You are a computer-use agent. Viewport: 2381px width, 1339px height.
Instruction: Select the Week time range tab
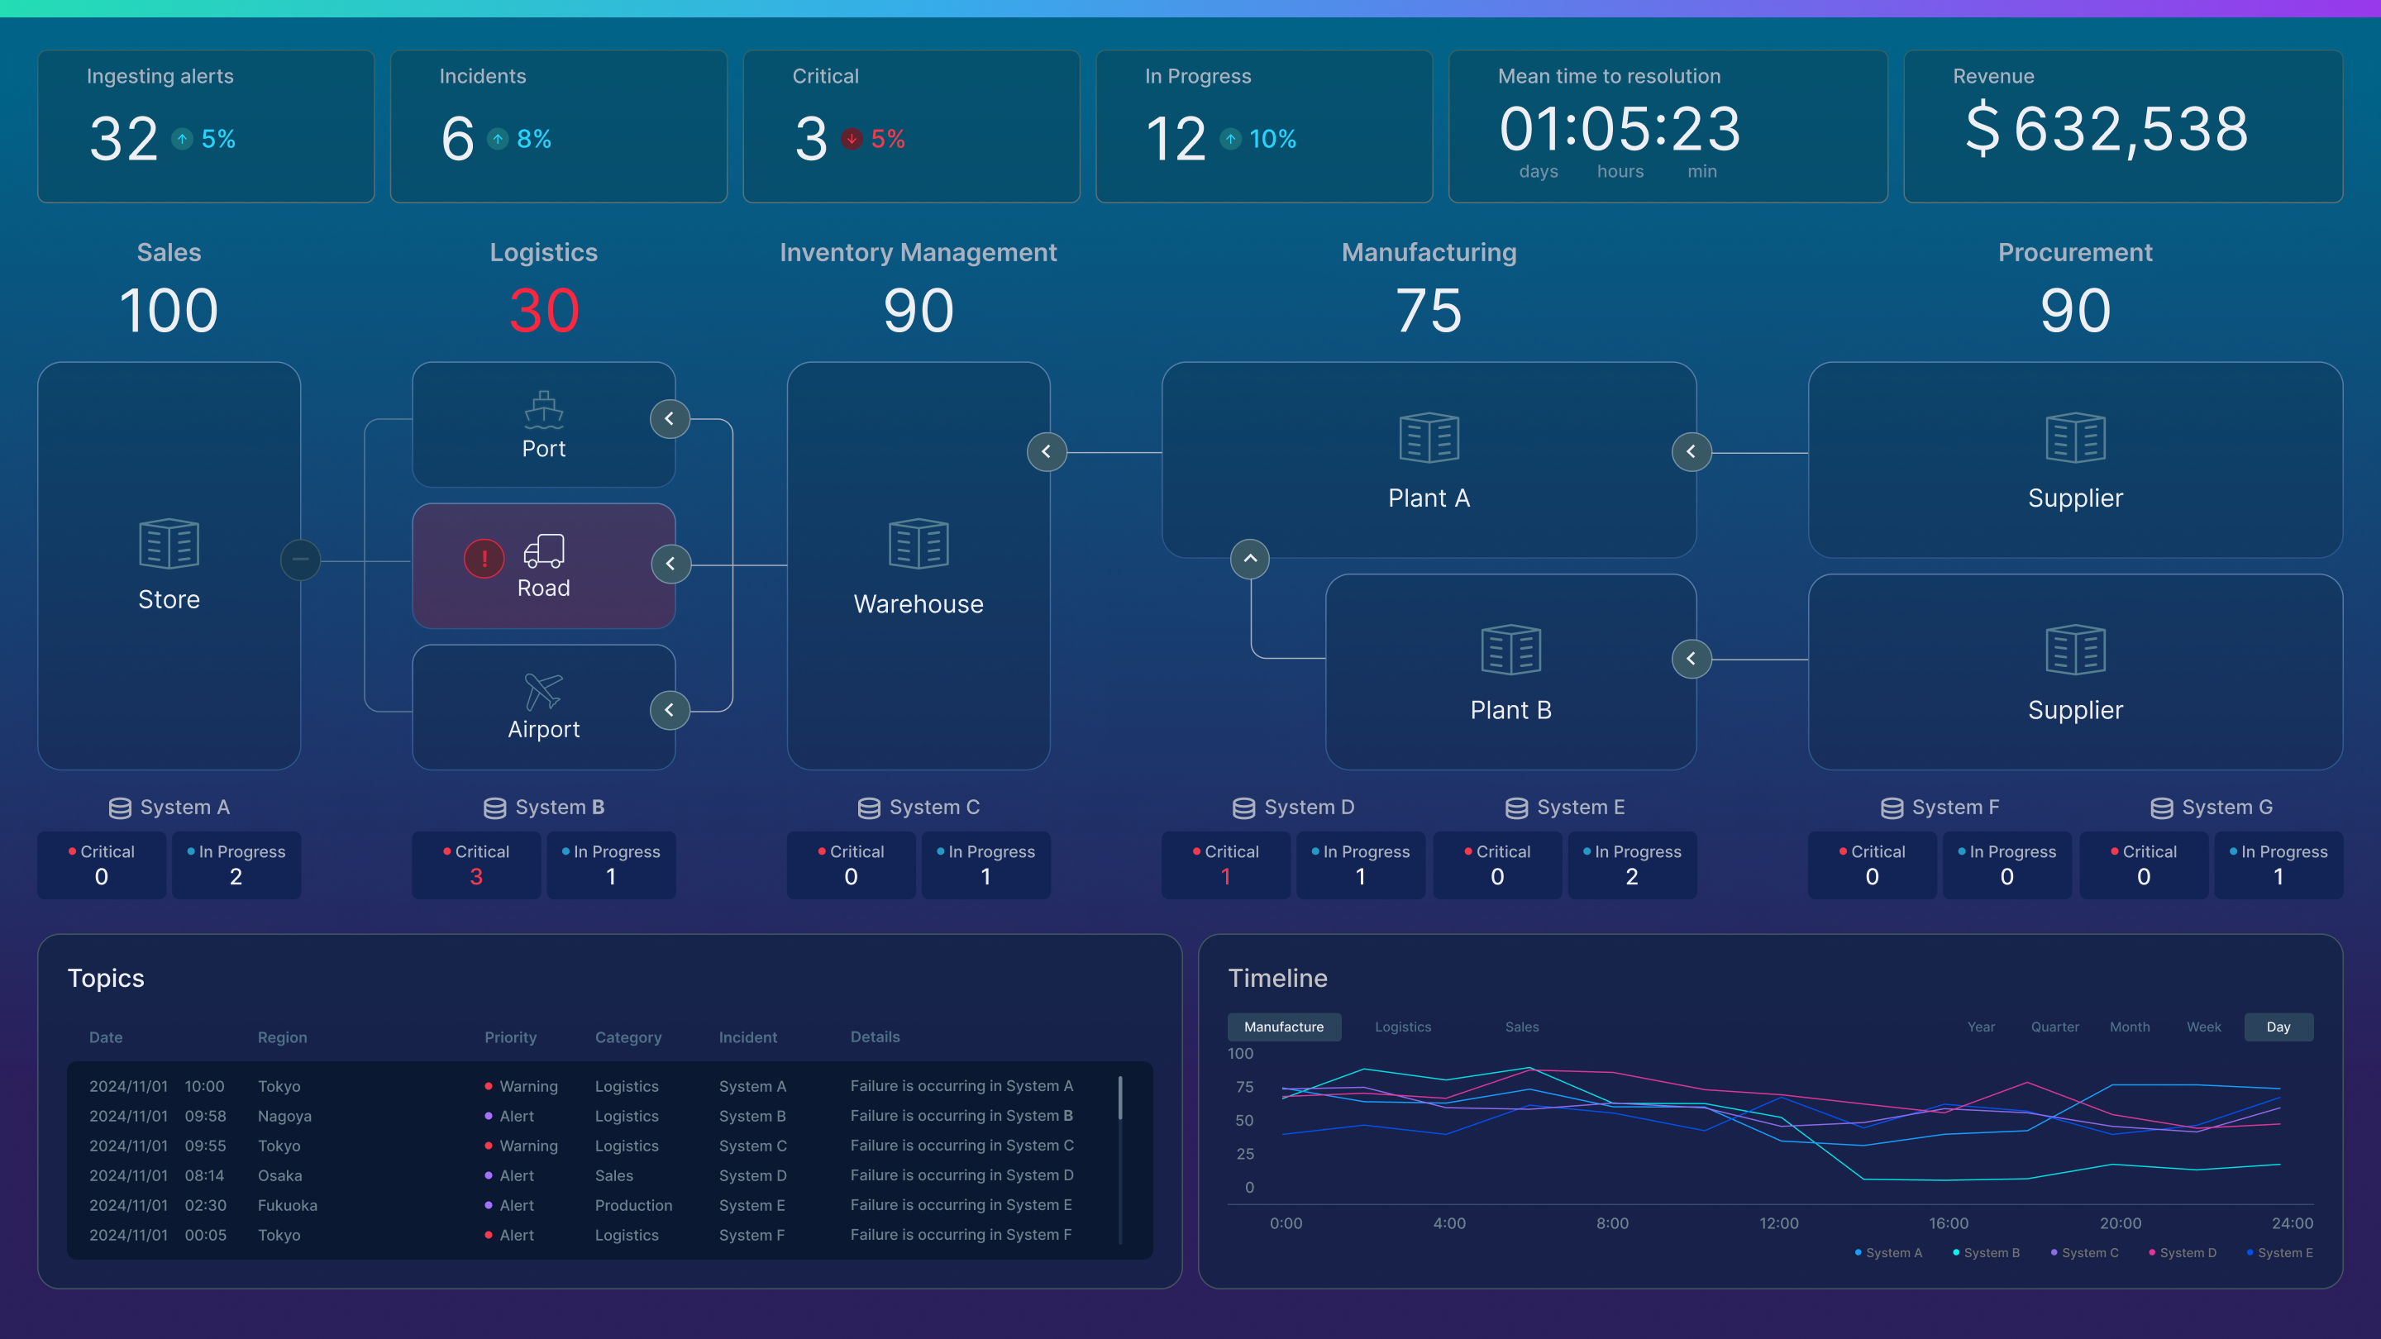[2203, 1027]
